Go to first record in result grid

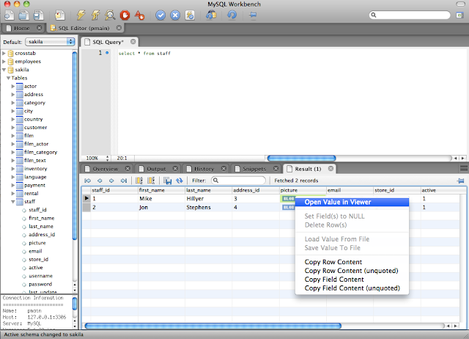[x=88, y=181]
